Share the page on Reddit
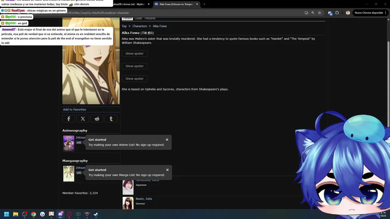This screenshot has width=390, height=219. (x=97, y=119)
